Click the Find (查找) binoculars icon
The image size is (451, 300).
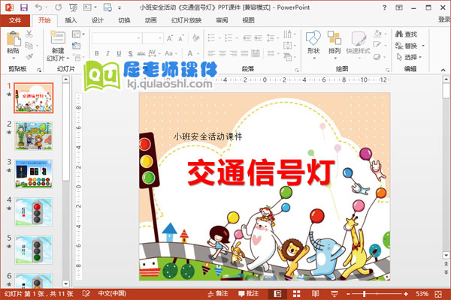[x=399, y=34]
